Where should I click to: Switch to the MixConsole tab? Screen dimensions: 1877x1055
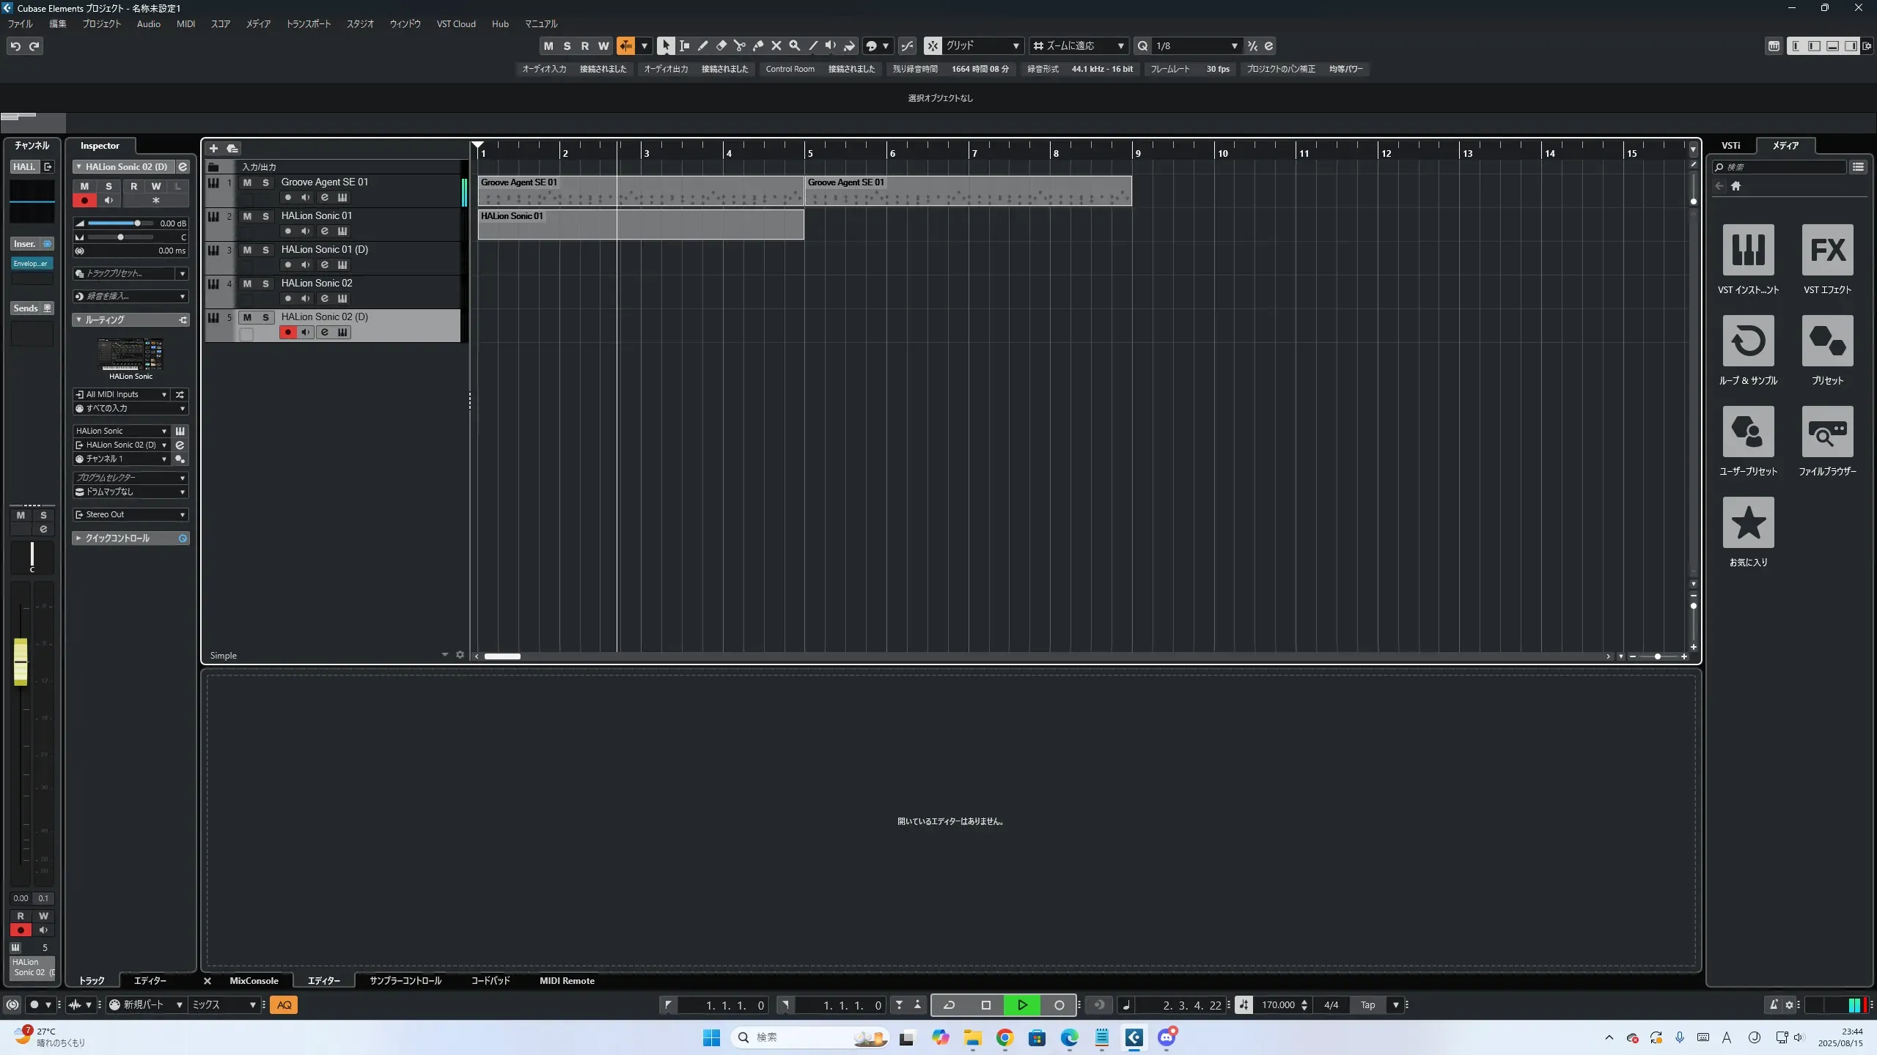[254, 981]
